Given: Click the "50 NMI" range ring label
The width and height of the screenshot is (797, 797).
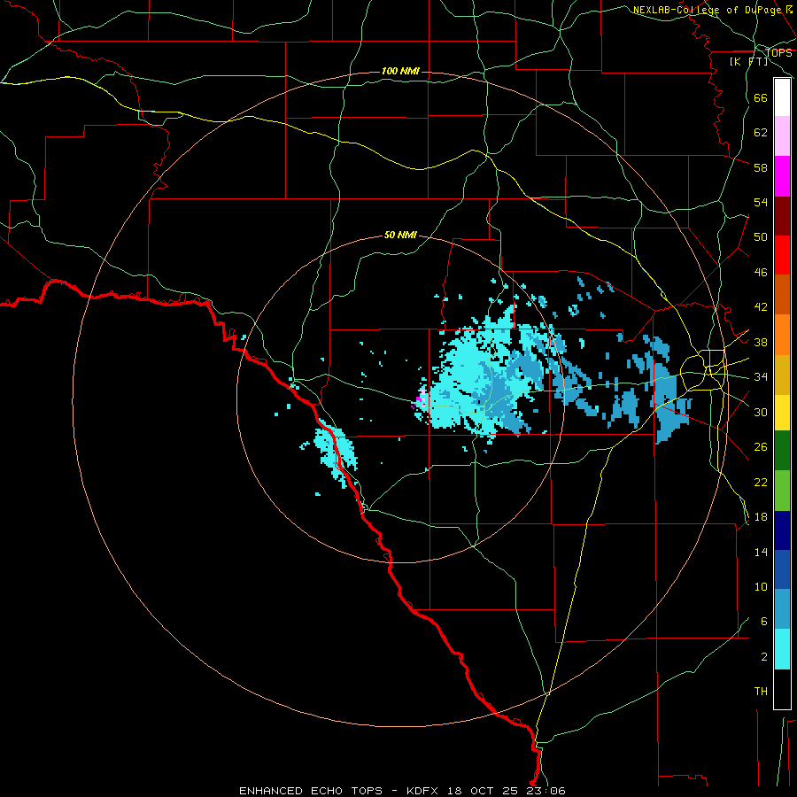Looking at the screenshot, I should point(400,235).
